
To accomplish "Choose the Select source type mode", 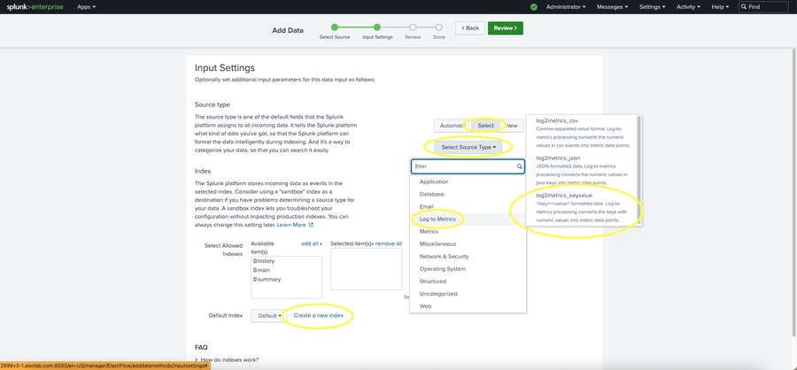I will click(x=485, y=126).
